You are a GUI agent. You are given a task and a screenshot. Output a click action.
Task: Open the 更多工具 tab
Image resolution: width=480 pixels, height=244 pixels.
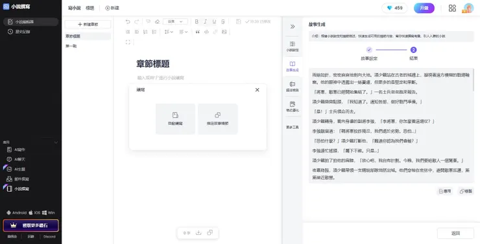pyautogui.click(x=293, y=127)
